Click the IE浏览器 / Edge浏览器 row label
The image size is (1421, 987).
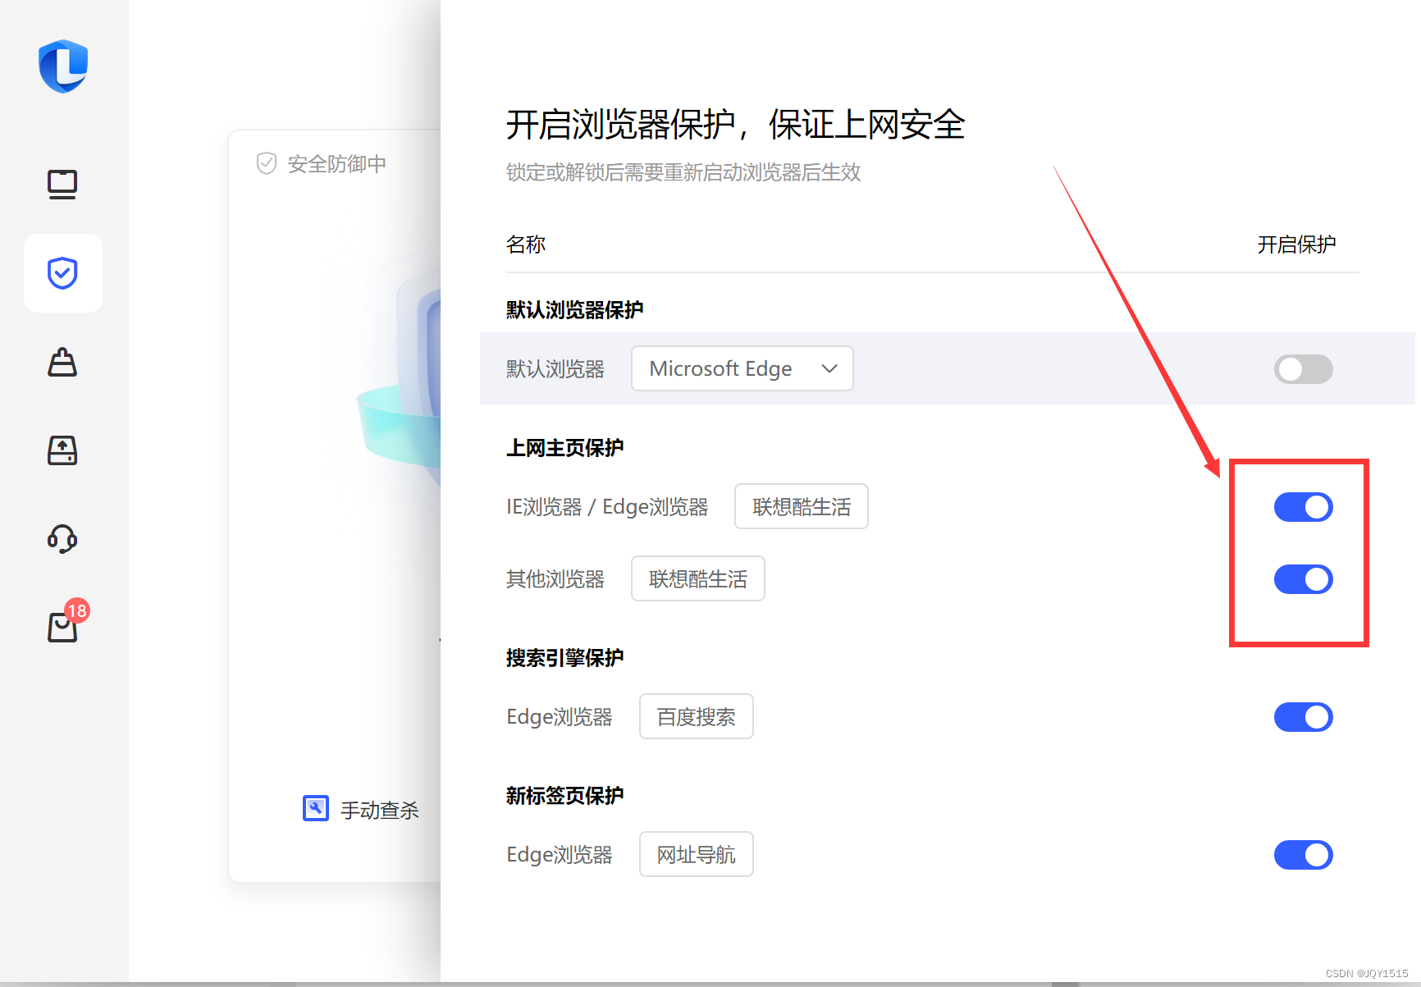pyautogui.click(x=607, y=507)
